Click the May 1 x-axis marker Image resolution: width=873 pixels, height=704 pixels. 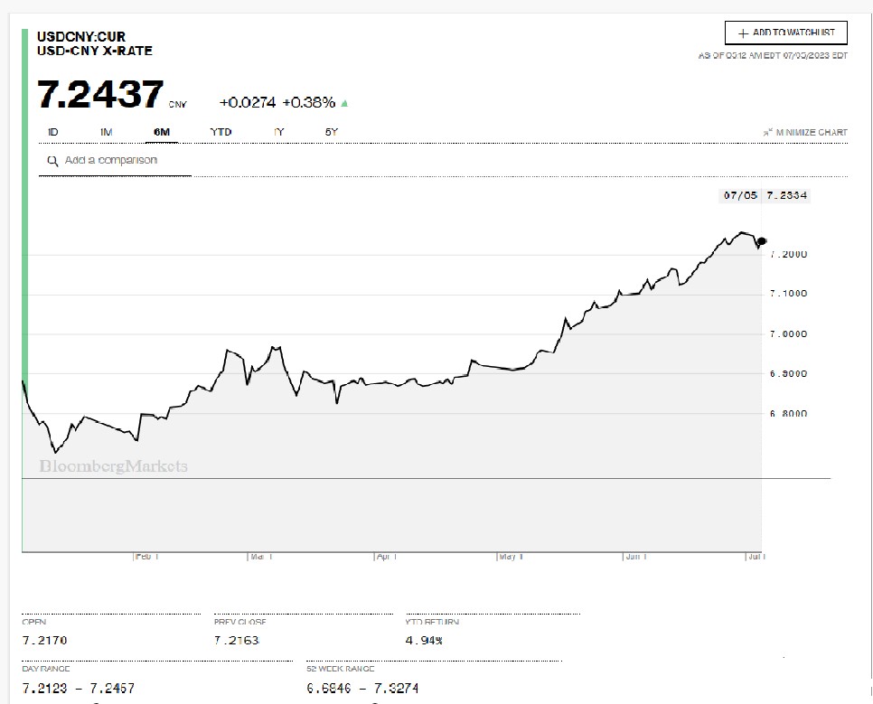pos(512,558)
